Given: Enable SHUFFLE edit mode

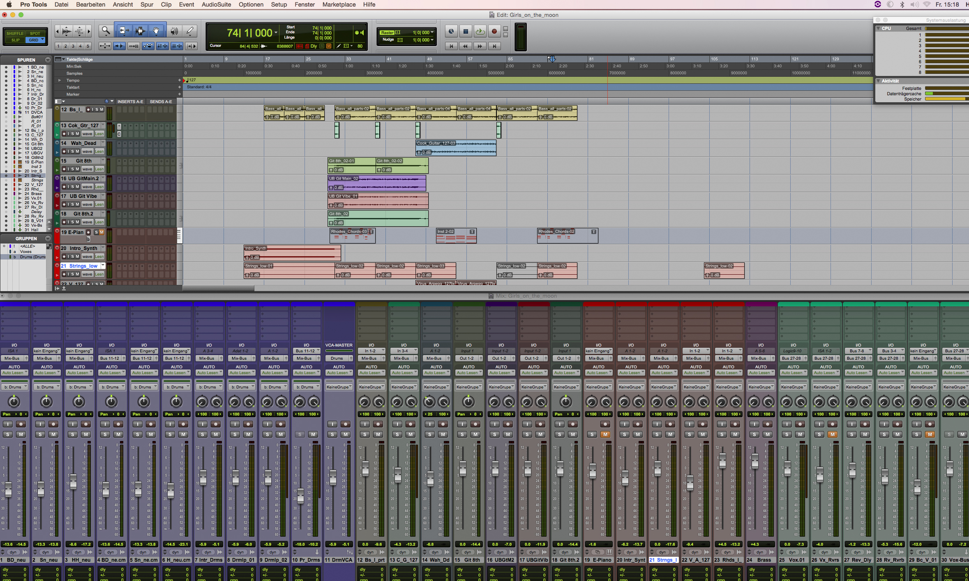Looking at the screenshot, I should coord(15,33).
